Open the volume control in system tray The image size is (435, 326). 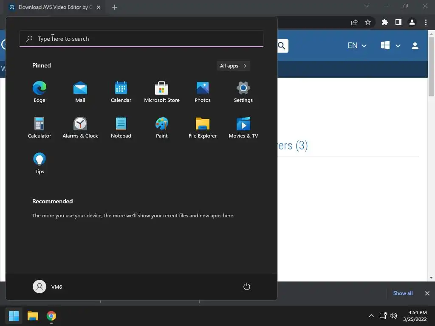[393, 316]
